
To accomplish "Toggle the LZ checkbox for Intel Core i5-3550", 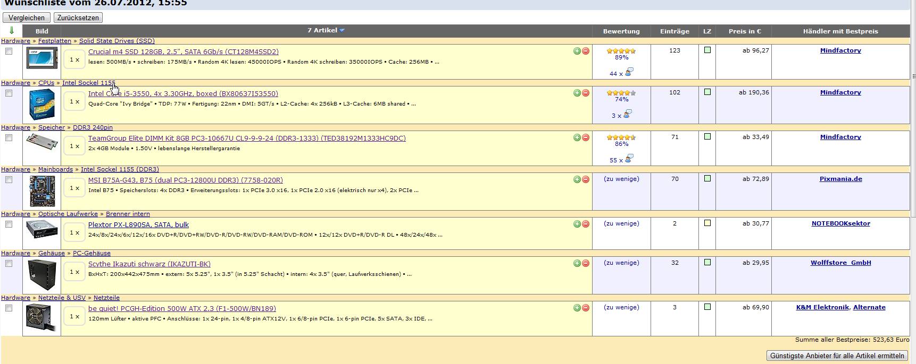I will click(x=707, y=92).
